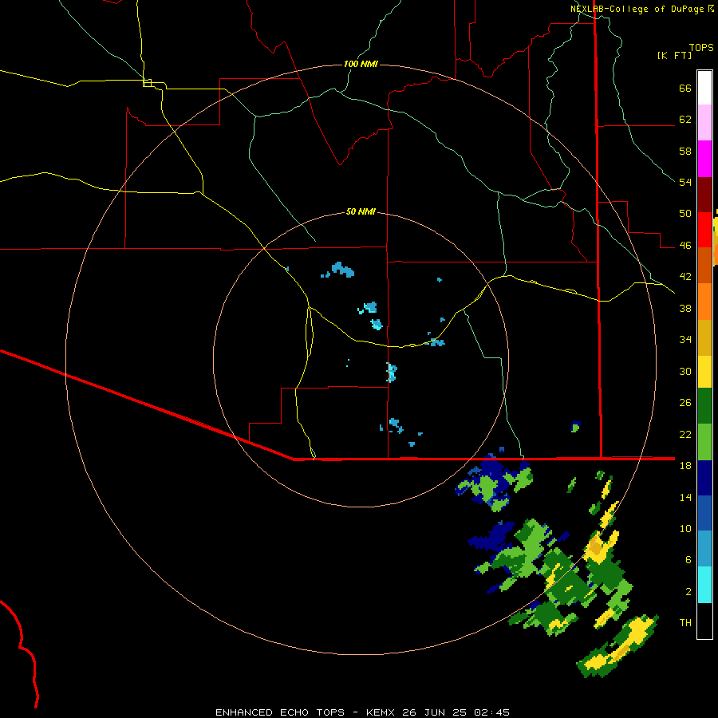The width and height of the screenshot is (718, 718).
Task: Pick the orange 38–42 legend swatch
Action: click(704, 302)
